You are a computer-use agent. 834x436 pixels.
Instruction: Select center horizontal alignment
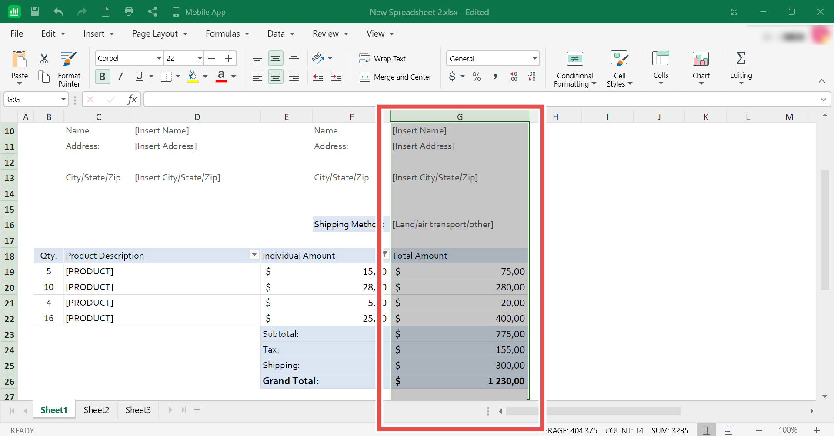[x=276, y=77]
